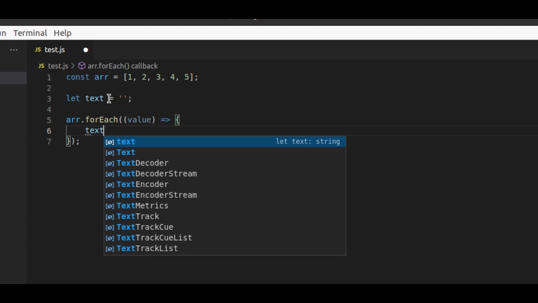Click the arr.forEach() callback breadcrumb
Image resolution: width=538 pixels, height=303 pixels.
pos(123,66)
